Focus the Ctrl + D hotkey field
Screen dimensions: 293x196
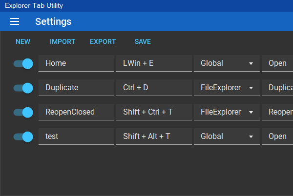point(154,88)
